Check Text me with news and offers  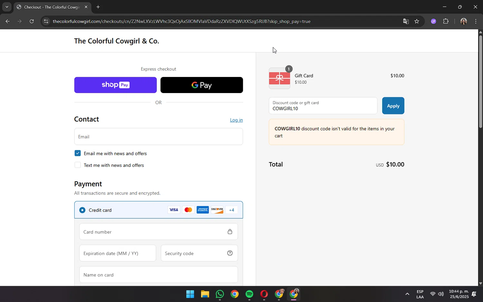click(x=77, y=165)
